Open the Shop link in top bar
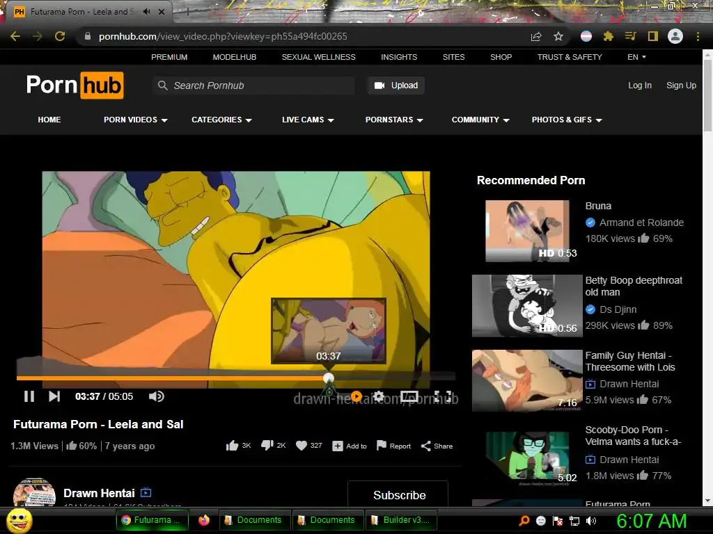The image size is (713, 534). point(501,57)
